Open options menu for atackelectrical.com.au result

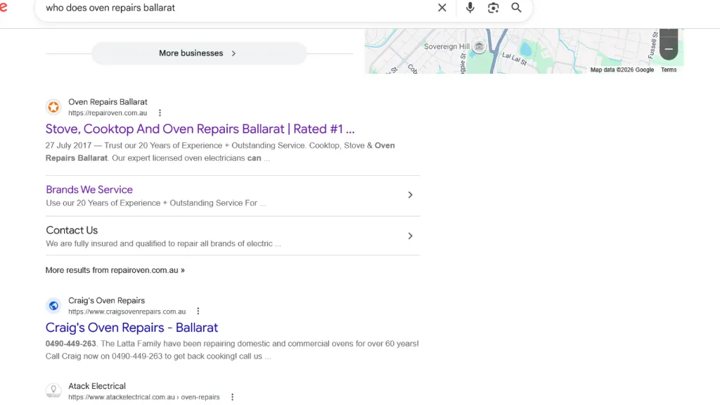point(232,397)
